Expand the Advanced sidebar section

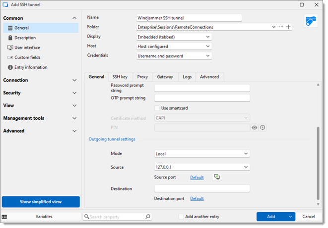click(x=74, y=131)
